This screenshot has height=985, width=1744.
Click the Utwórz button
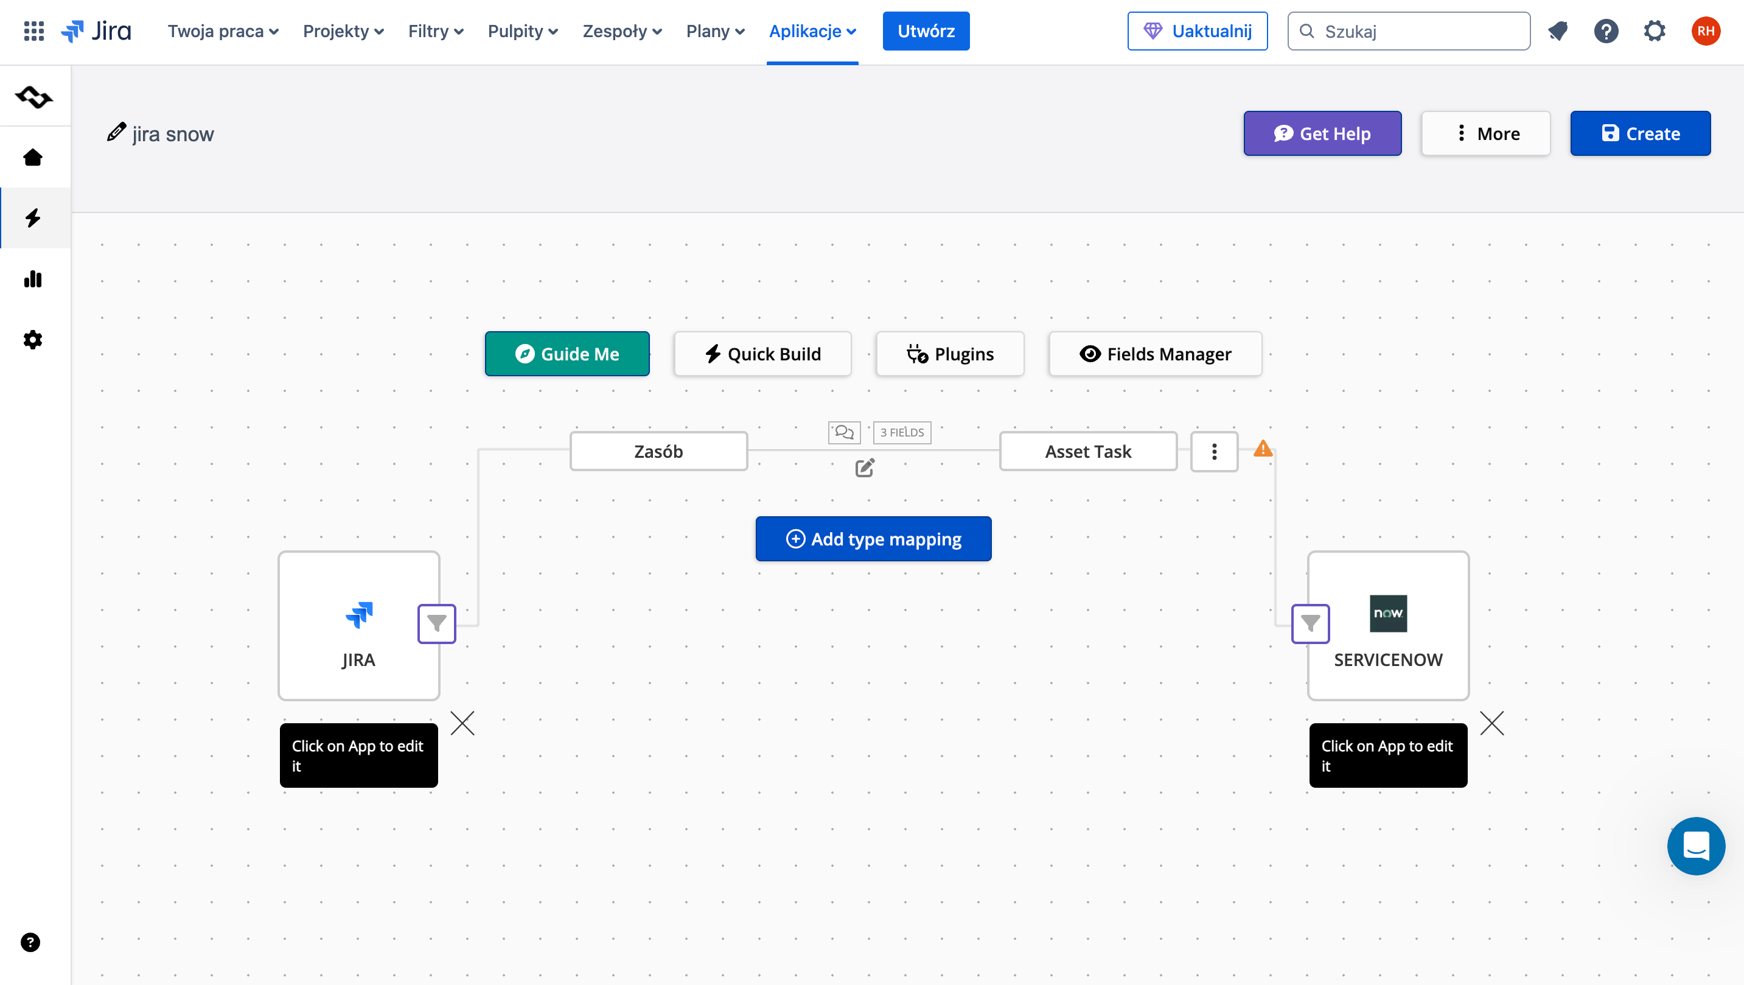926,31
